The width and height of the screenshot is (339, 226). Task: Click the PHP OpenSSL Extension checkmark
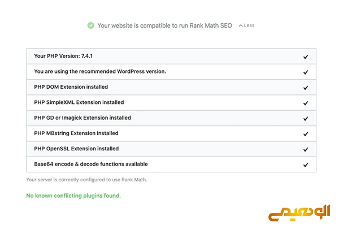tap(306, 149)
